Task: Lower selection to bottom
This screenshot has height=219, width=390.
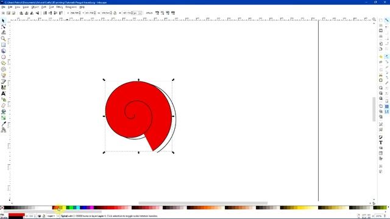Action: click(x=45, y=13)
